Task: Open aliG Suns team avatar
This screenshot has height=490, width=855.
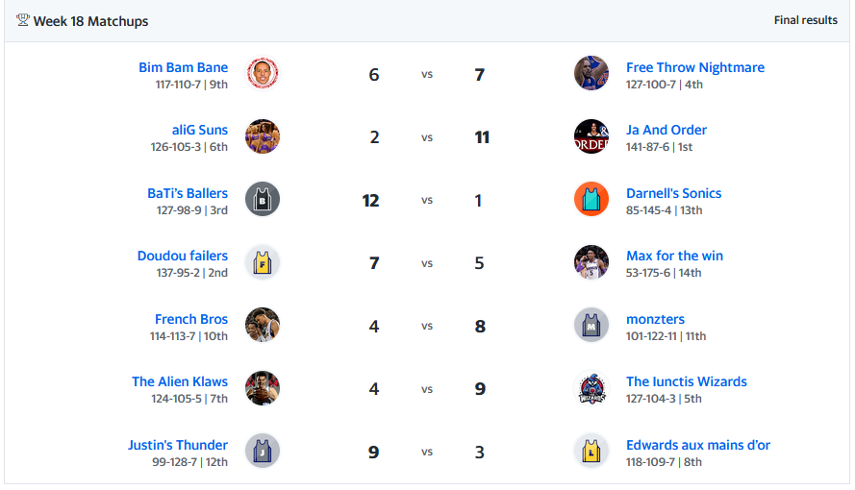Action: point(263,136)
